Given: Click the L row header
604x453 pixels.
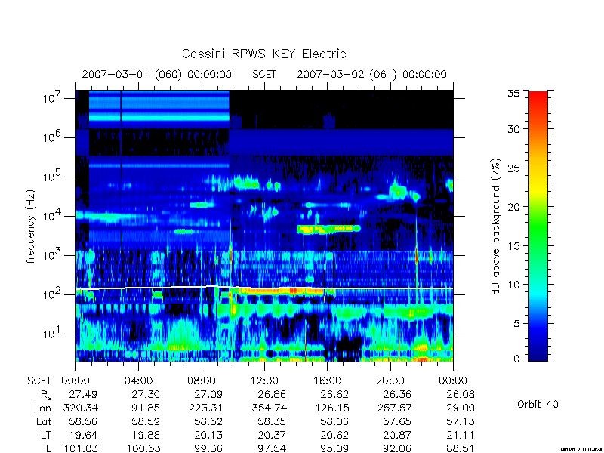Looking at the screenshot, I should [x=48, y=448].
